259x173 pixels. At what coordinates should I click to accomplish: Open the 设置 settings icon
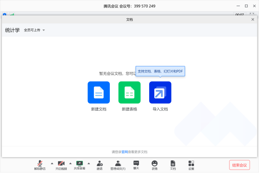click(x=191, y=165)
